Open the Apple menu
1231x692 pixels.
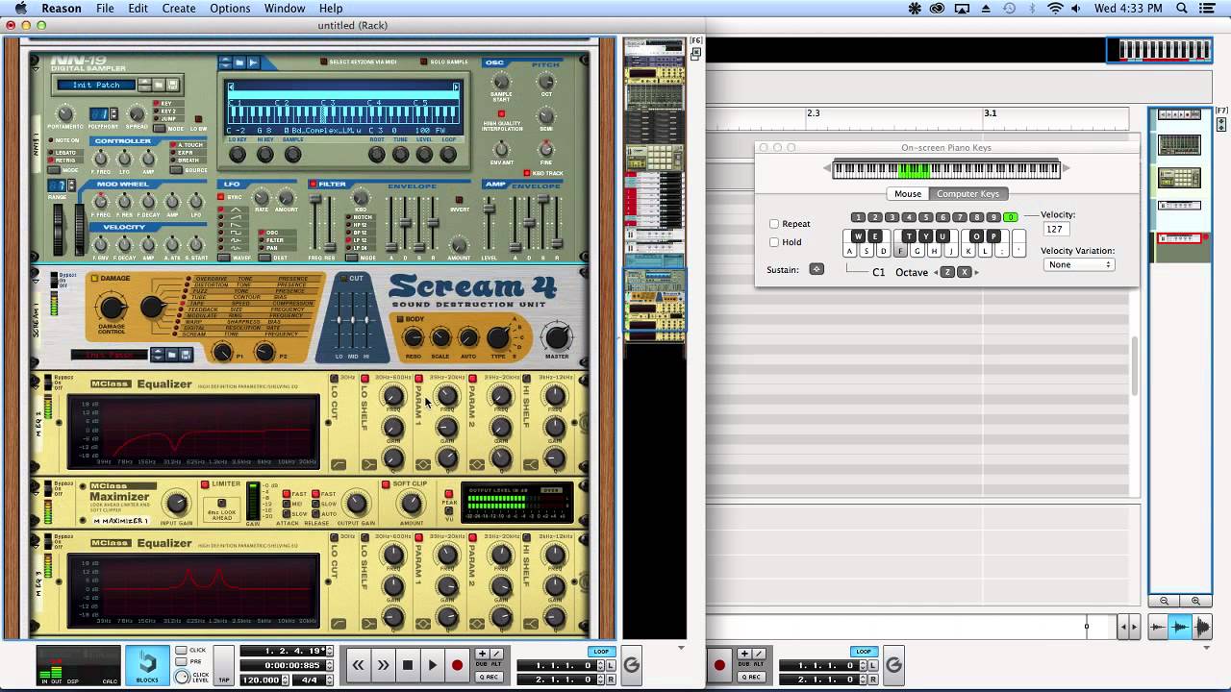point(20,9)
